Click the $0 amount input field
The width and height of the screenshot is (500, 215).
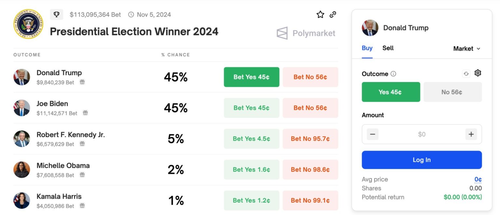point(422,134)
